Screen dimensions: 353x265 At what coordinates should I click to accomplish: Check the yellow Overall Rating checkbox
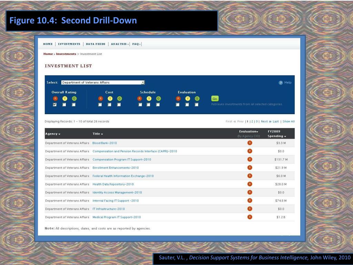64,105
